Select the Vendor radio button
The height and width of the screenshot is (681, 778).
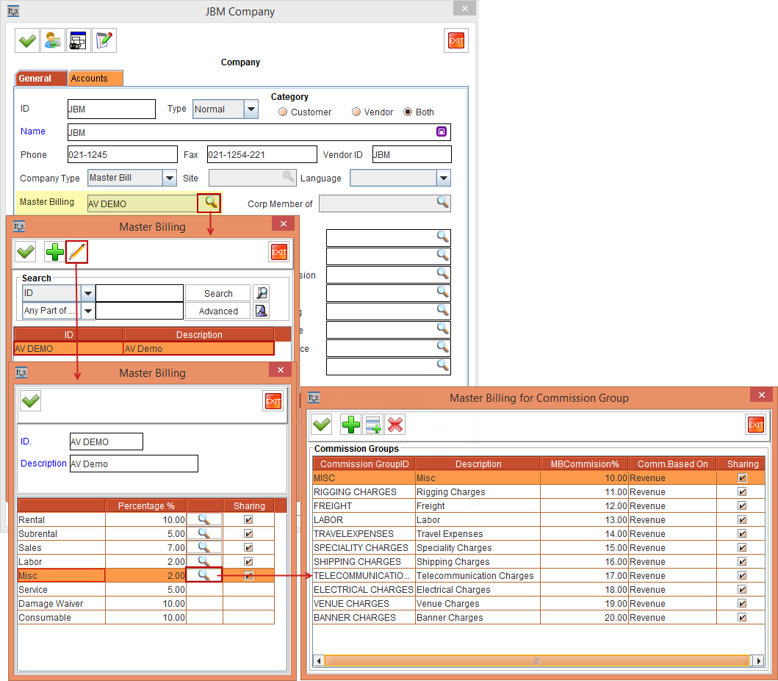[x=356, y=112]
